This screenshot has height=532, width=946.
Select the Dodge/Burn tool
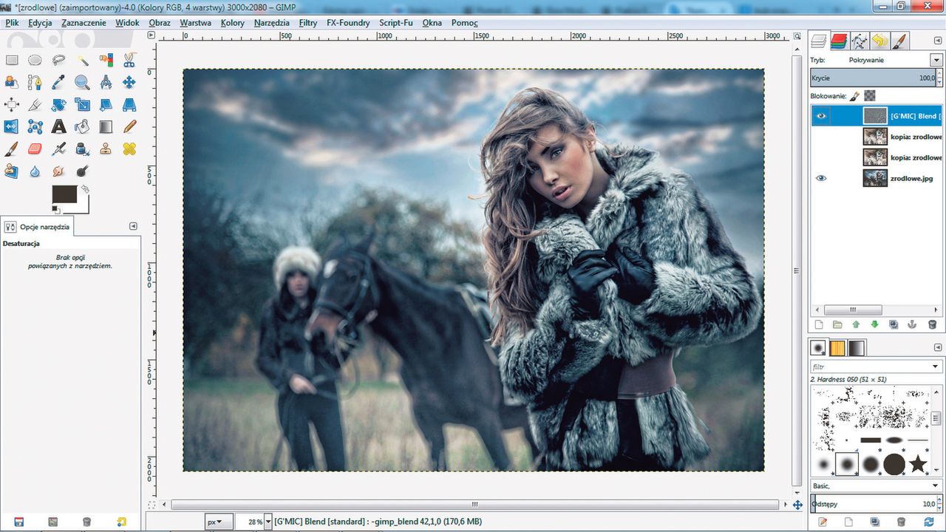click(82, 171)
